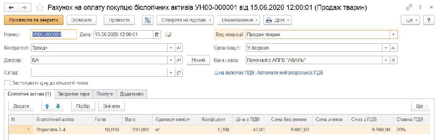Switch to Зворотна тара tab
This screenshot has width=437, height=140.
pyautogui.click(x=74, y=94)
